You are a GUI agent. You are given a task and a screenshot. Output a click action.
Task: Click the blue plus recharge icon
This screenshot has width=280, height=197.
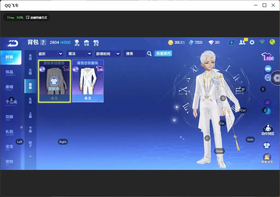231,42
